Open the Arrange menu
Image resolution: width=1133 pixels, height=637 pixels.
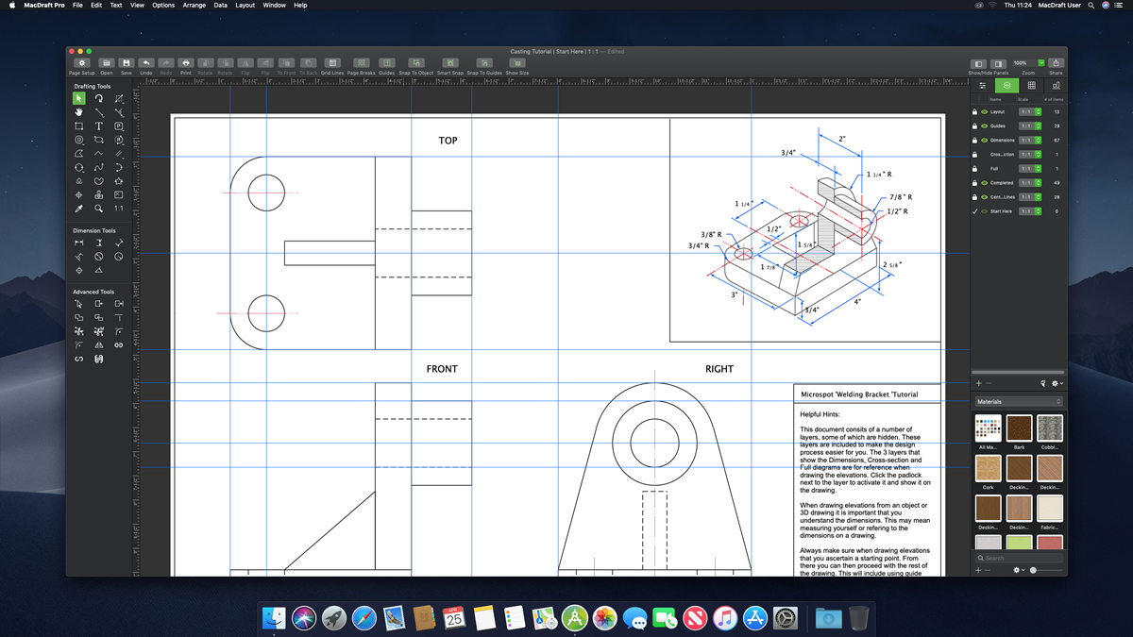194,6
